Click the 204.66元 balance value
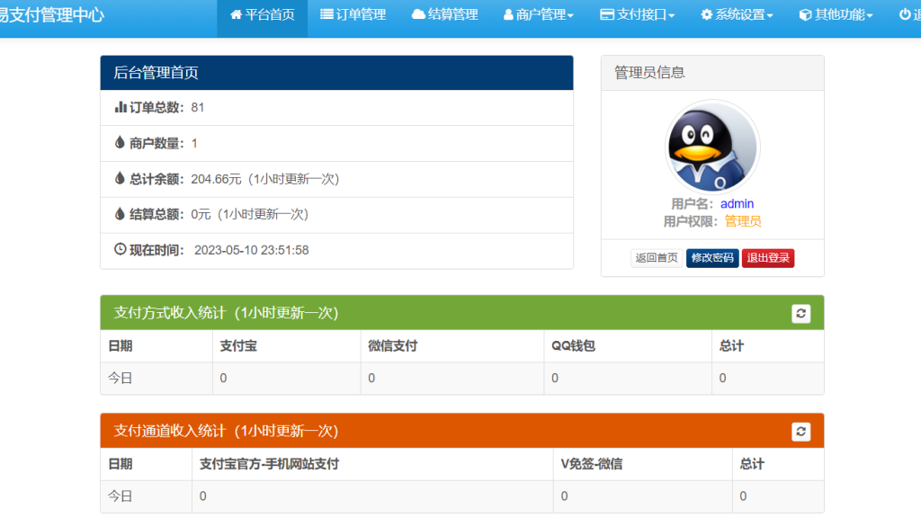 pos(216,179)
